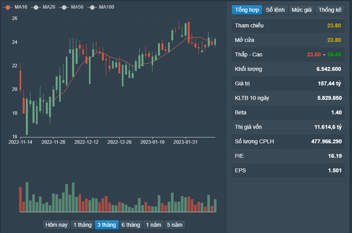352x233 pixels.
Task: Select the 1 tháng time range
Action: tap(82, 225)
